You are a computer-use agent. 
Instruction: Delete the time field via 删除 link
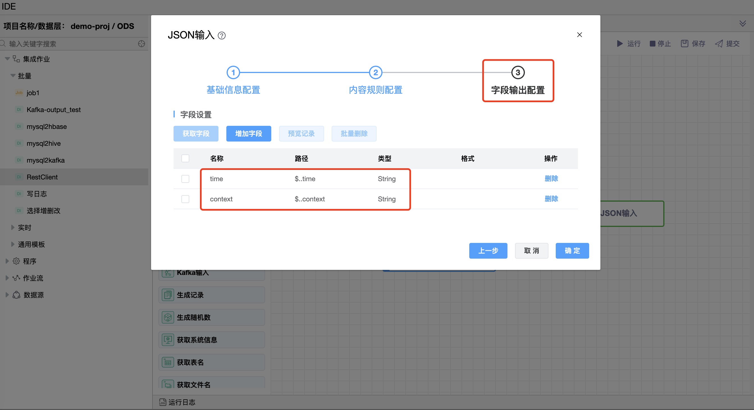click(x=552, y=179)
